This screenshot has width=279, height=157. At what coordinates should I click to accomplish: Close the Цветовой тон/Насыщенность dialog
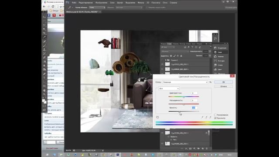click(x=232, y=76)
